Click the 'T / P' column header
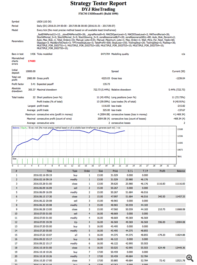197x265 pixels. (145, 171)
